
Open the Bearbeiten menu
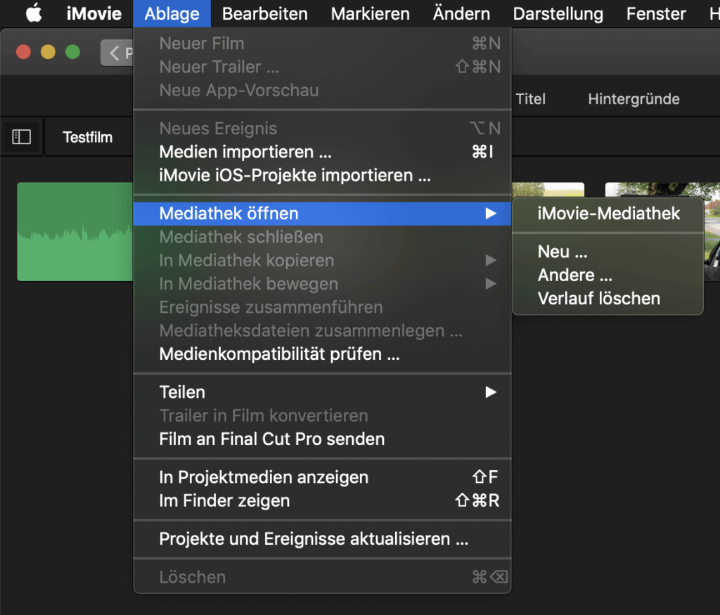point(264,13)
